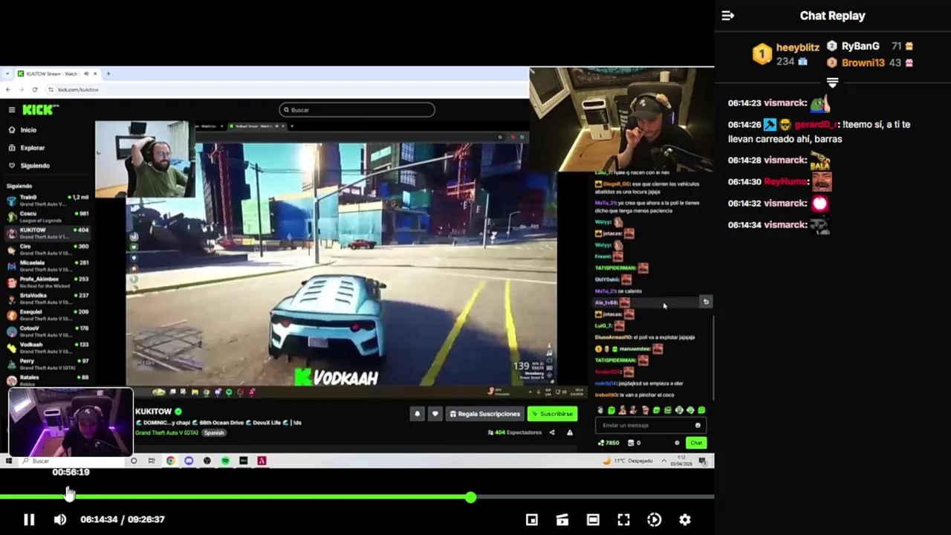Click the KICK logo in the recorded browser
This screenshot has width=951, height=535.
(37, 109)
